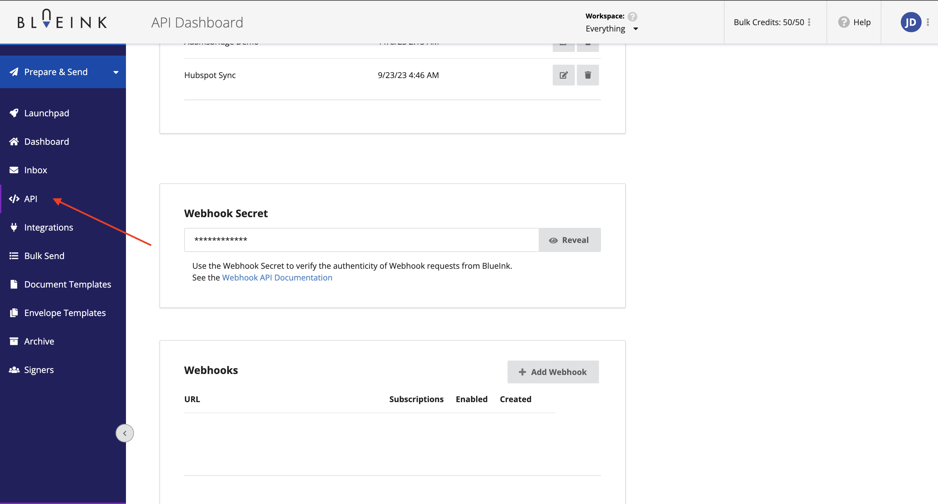Click the Prepare & Send paper plane icon
Image resolution: width=938 pixels, height=504 pixels.
(14, 72)
